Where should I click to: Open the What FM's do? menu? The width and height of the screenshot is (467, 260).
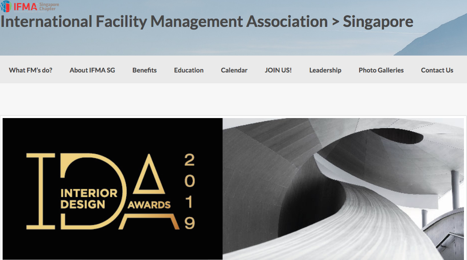click(x=30, y=70)
